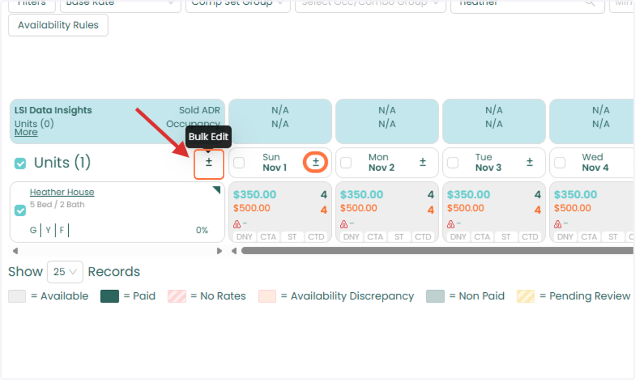
Task: Click the ± icon on Mon Nov 2
Action: click(x=423, y=162)
